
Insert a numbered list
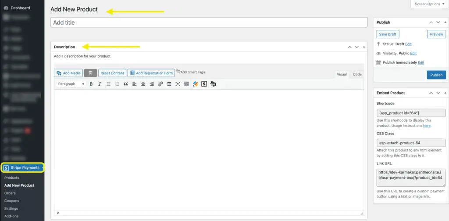coord(117,84)
